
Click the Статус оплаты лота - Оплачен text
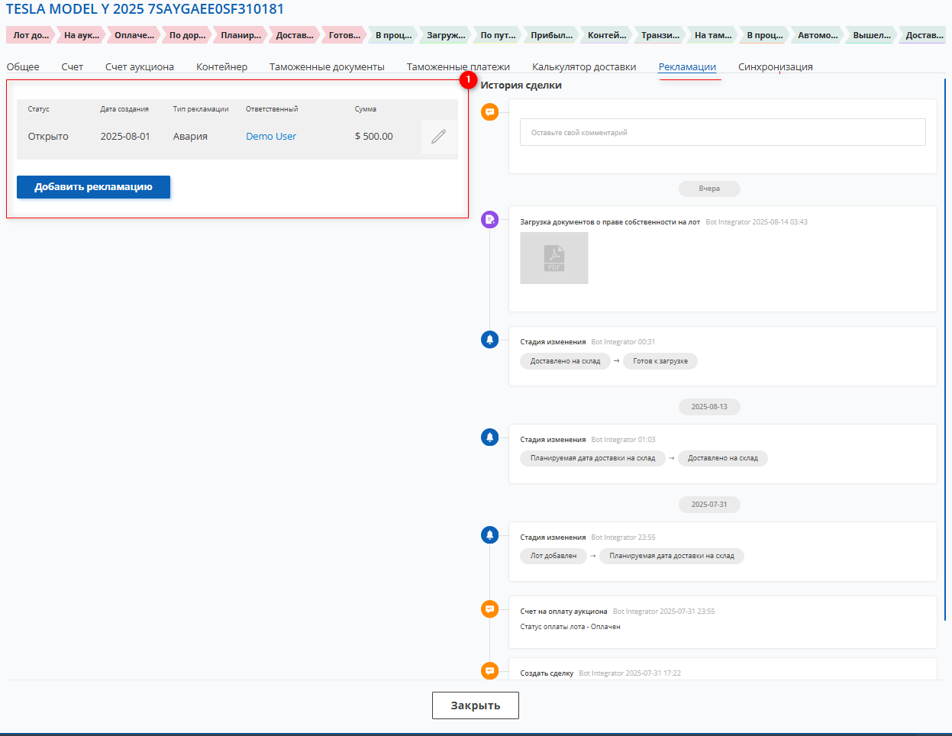tap(570, 627)
